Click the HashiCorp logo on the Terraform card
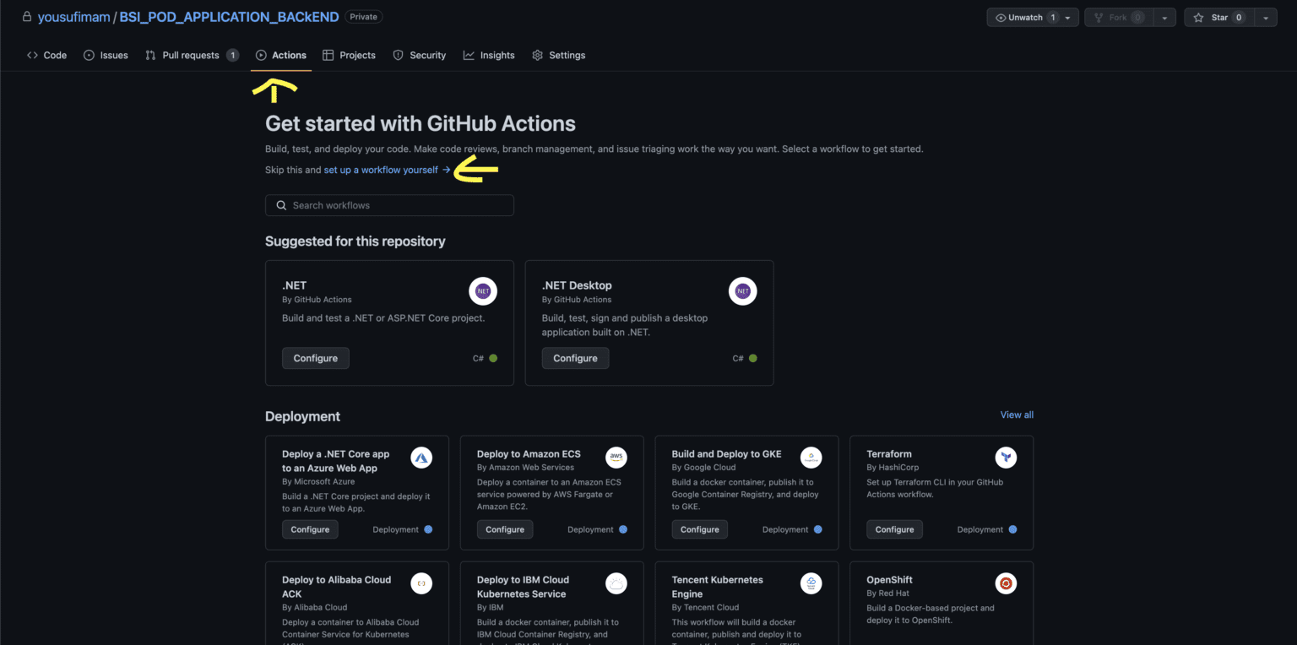The height and width of the screenshot is (645, 1297). pyautogui.click(x=1006, y=458)
